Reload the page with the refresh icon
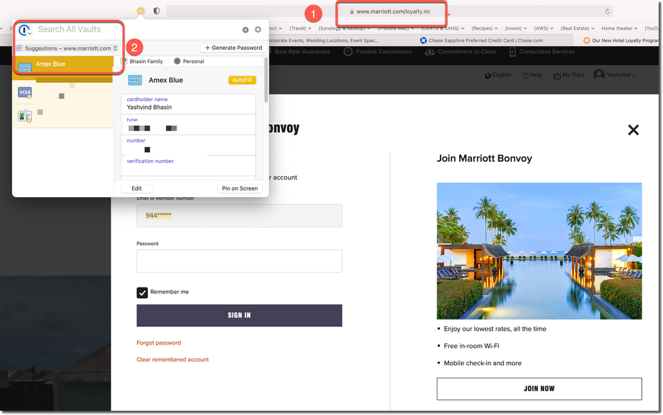Viewport: 663px width, 415px height. pyautogui.click(x=607, y=11)
